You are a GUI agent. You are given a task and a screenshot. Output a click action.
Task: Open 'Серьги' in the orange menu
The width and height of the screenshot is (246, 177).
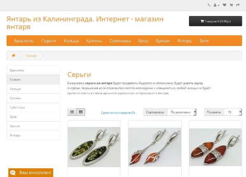[49, 41]
